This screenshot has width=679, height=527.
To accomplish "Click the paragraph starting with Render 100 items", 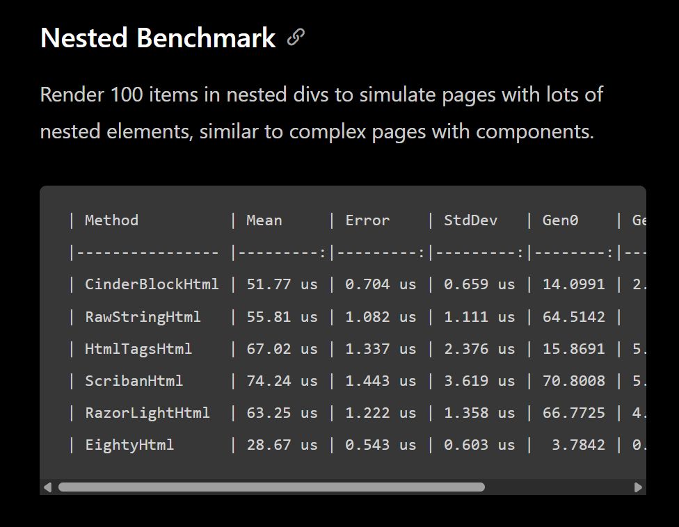I will 321,113.
